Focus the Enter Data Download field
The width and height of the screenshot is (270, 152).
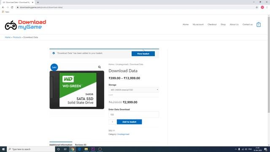coord(134,114)
